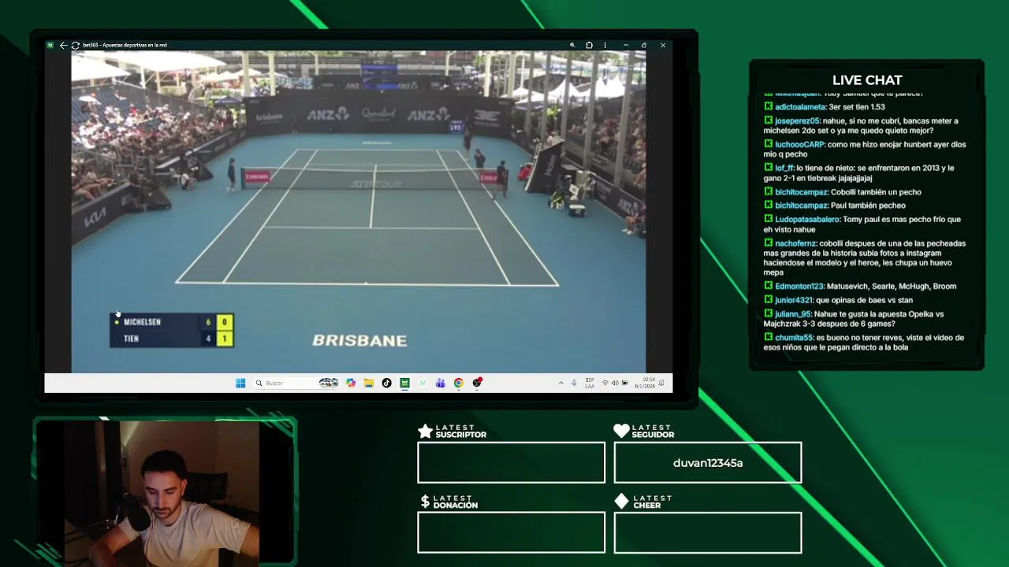
Task: Open the zoom magnifier in title bar
Action: 572,45
